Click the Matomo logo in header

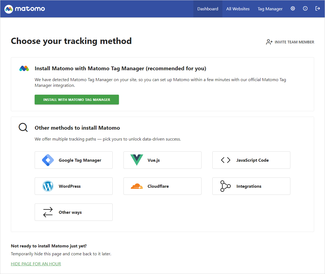pos(25,9)
